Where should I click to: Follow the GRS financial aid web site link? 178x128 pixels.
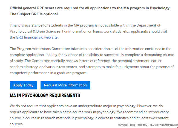click(37, 37)
